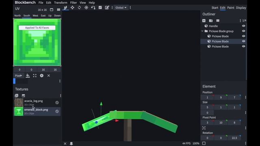Open the three-dot menu beside Size inflate field

click(x=245, y=113)
